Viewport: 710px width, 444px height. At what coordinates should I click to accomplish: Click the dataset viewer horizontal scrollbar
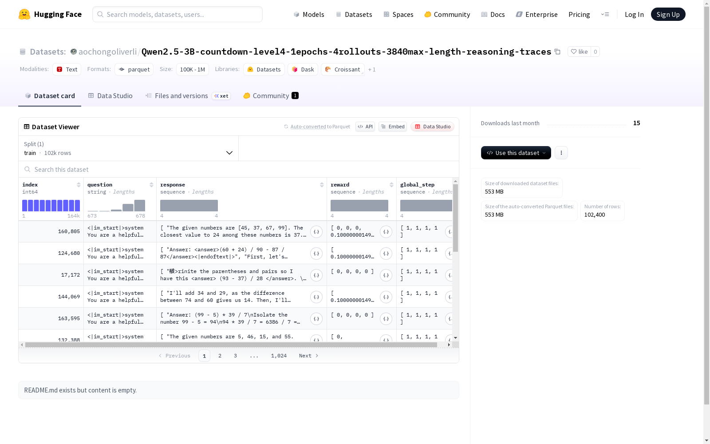click(231, 345)
